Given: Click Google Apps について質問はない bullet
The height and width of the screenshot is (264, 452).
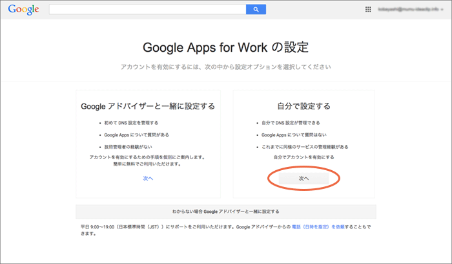Looking at the screenshot, I should tap(294, 135).
